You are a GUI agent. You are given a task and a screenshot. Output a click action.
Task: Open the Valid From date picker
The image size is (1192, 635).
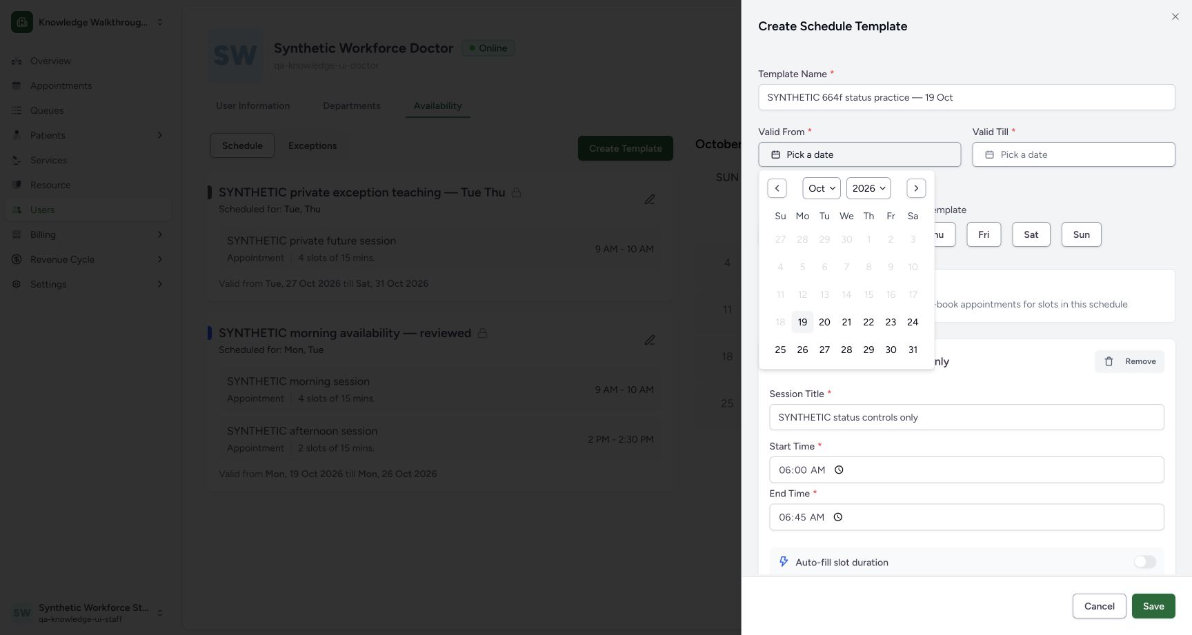pyautogui.click(x=860, y=154)
